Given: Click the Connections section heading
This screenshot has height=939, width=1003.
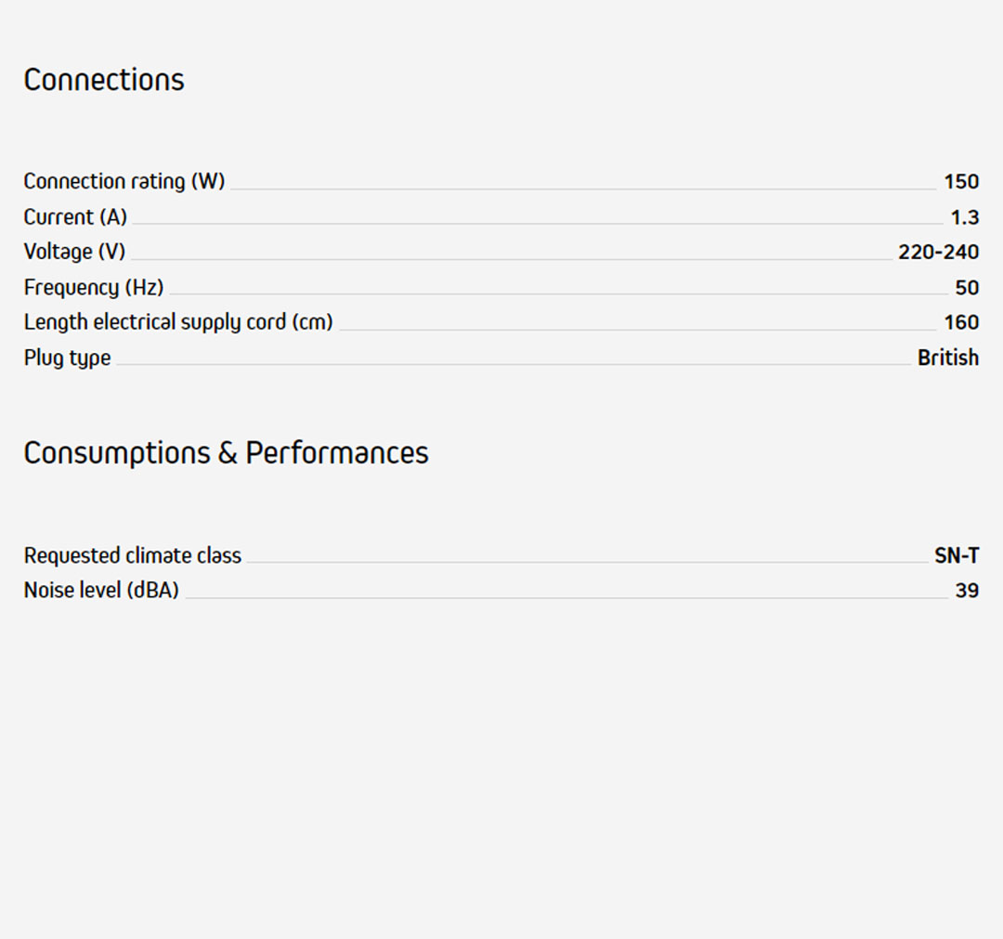Looking at the screenshot, I should 104,80.
